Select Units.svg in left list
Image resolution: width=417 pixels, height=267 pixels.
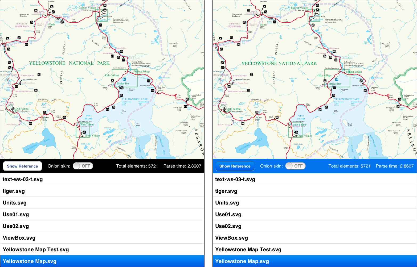102,203
